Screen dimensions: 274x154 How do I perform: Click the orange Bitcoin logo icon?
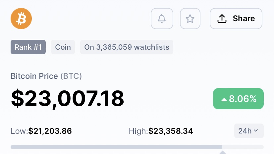(21, 19)
